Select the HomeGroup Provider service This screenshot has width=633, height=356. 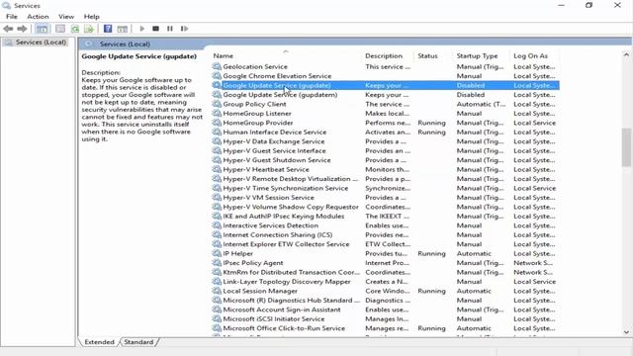385,123
